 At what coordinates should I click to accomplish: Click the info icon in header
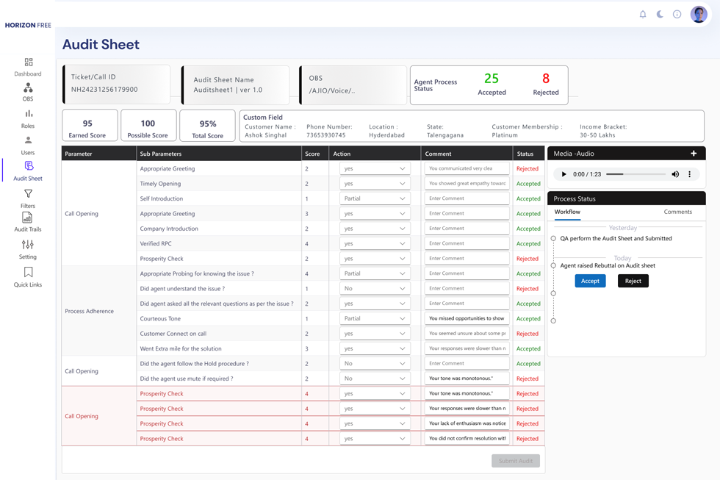(x=677, y=14)
